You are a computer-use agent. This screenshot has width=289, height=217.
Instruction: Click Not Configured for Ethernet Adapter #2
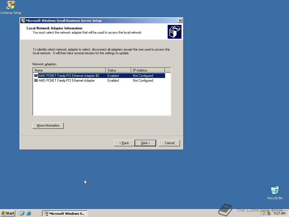(143, 76)
